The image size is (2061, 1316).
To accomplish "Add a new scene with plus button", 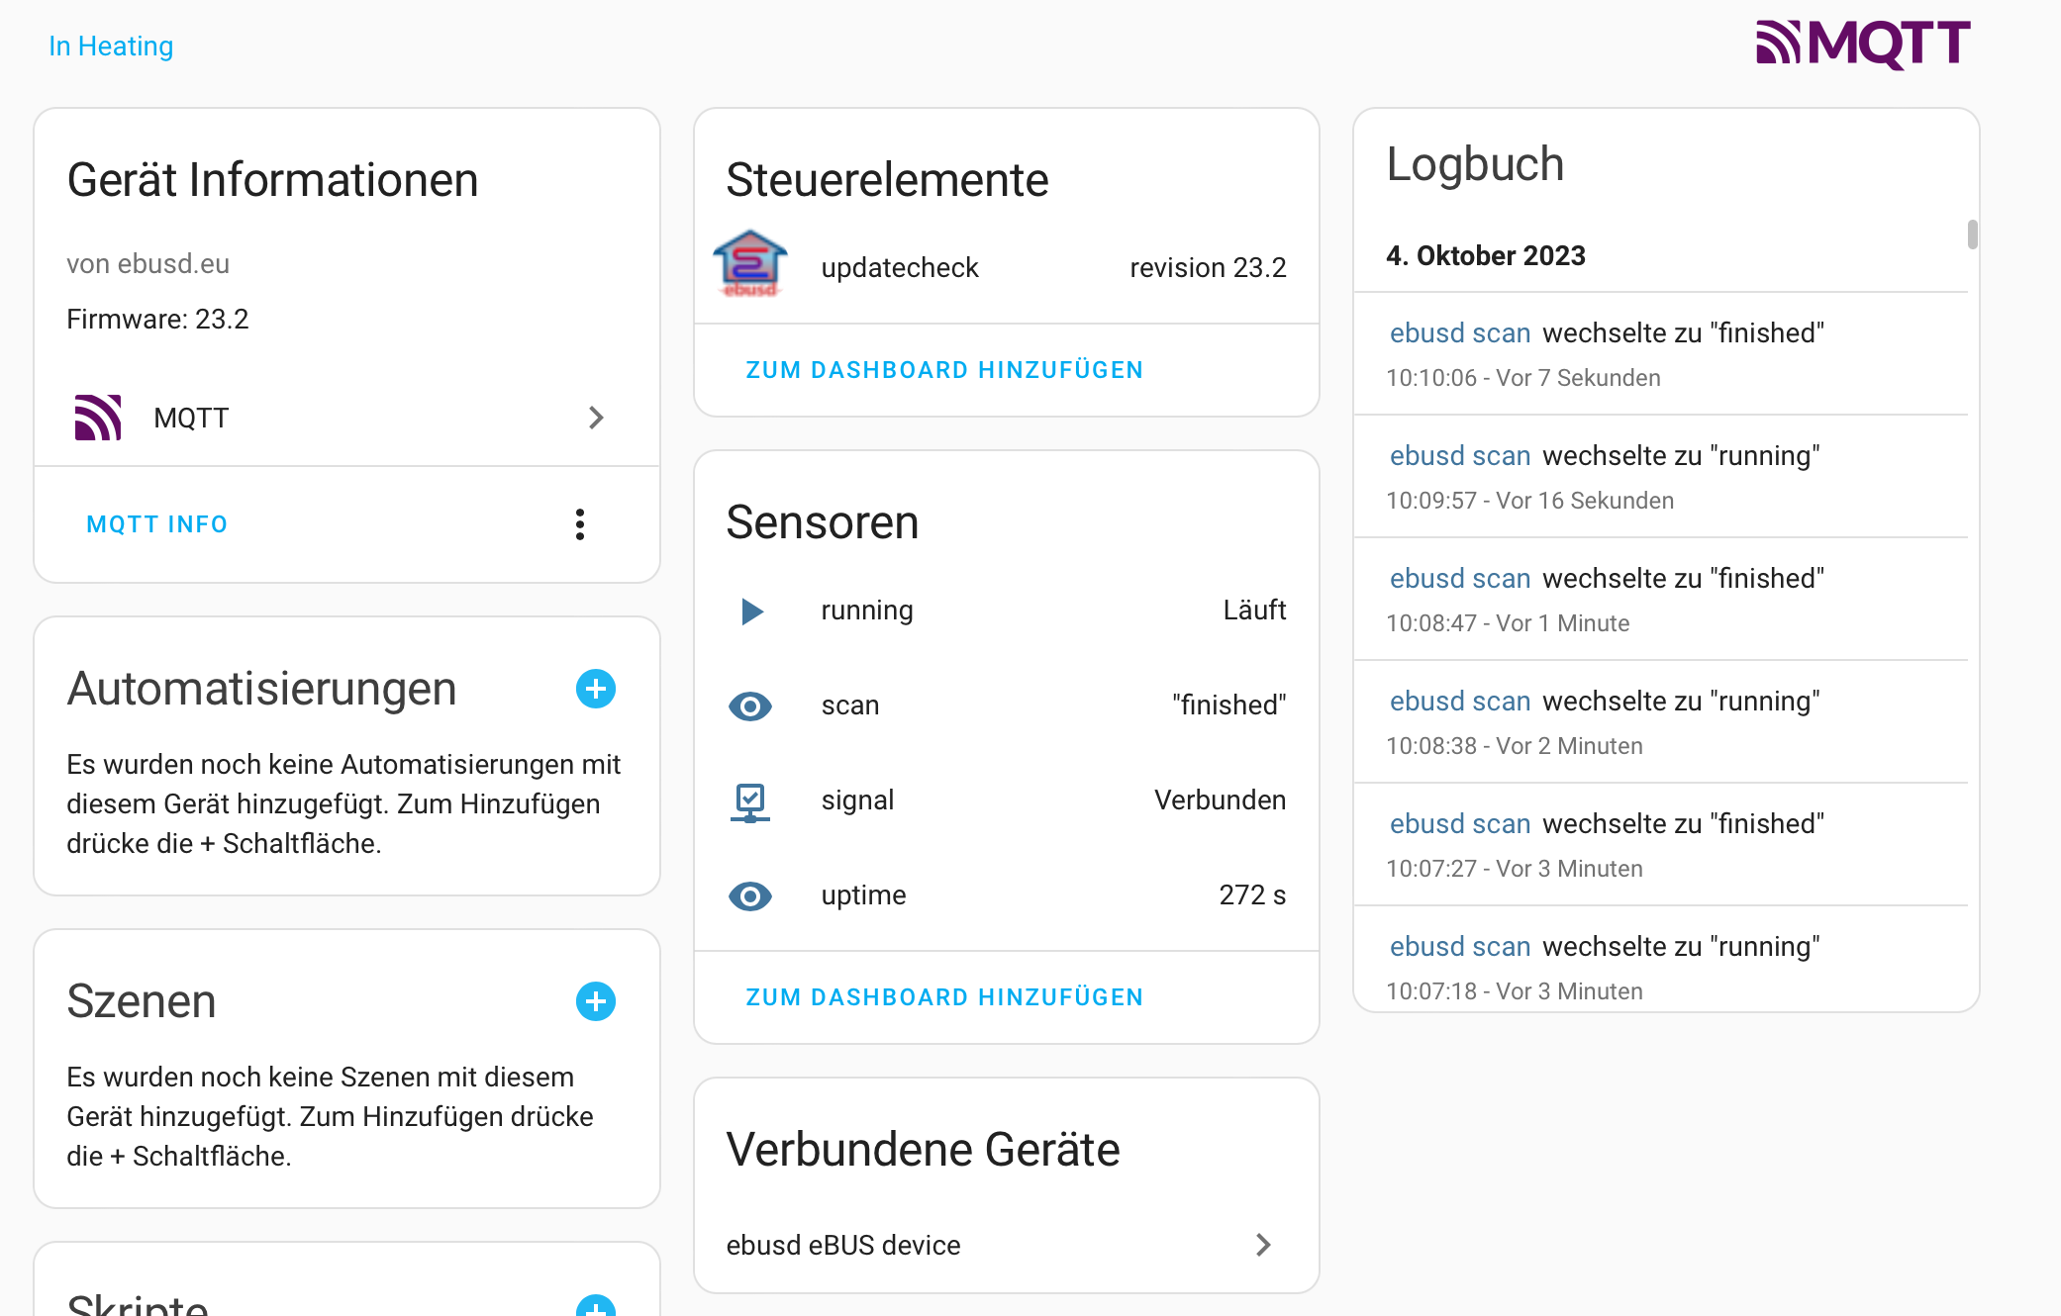I will pyautogui.click(x=596, y=1001).
